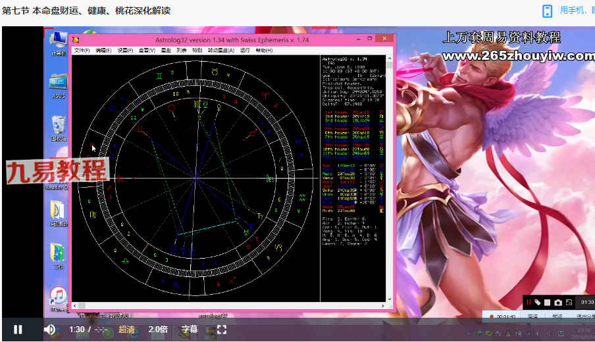Stop recording with the white square icon

pyautogui.click(x=547, y=302)
